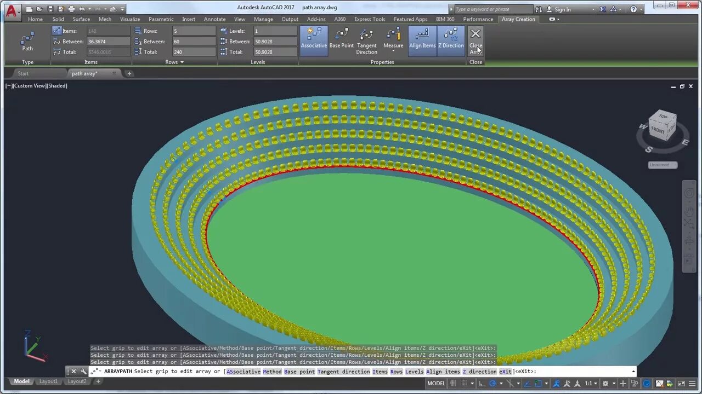Viewport: 702px width, 394px height.
Task: Select the Tangent Direction tool
Action: pos(366,40)
